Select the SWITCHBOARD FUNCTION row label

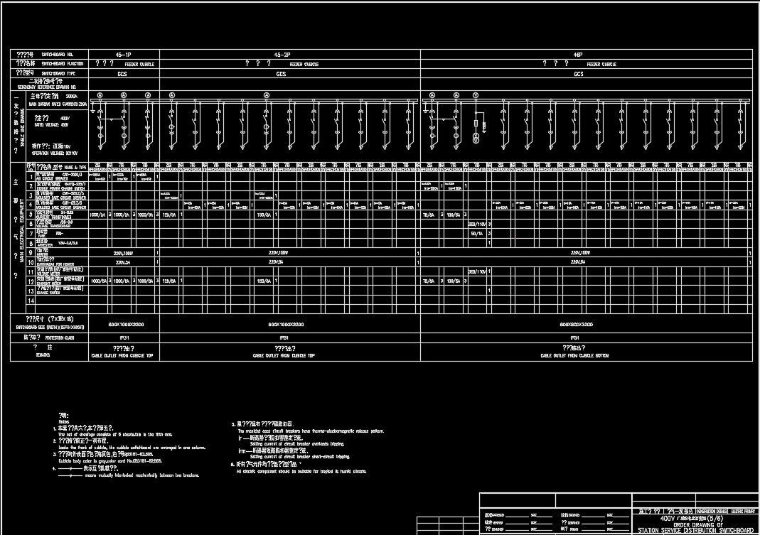pyautogui.click(x=63, y=63)
